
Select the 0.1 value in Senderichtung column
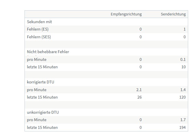(183, 59)
